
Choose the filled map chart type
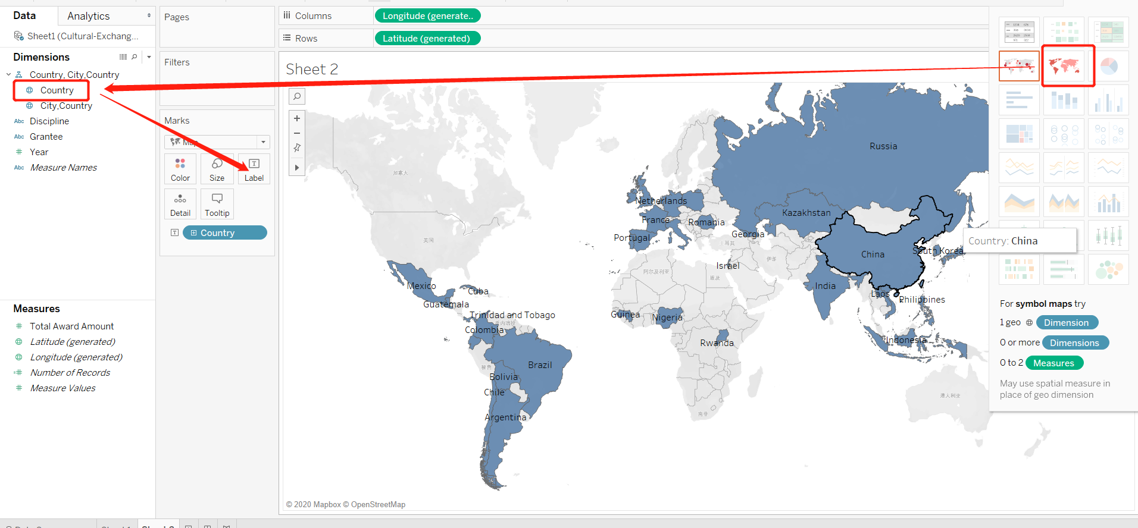(1064, 66)
